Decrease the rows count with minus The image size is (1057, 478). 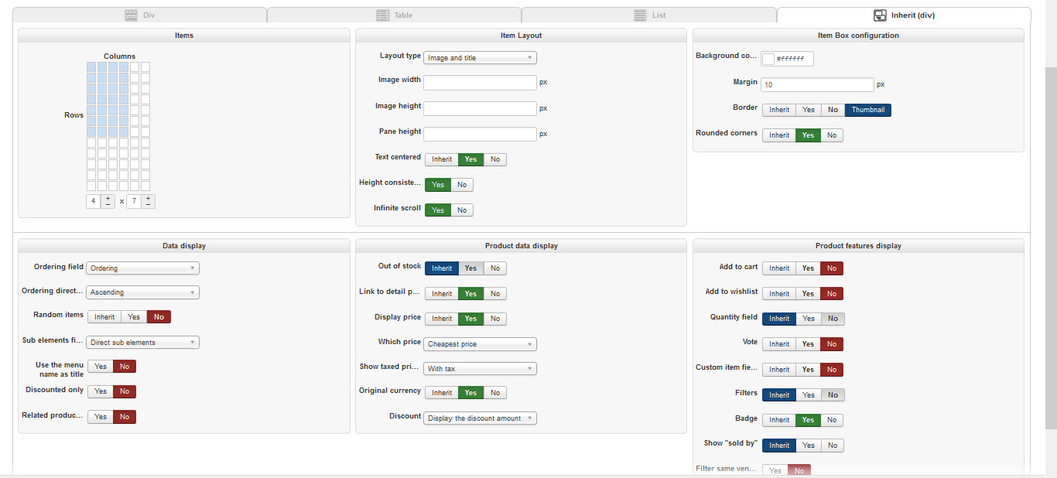click(x=148, y=205)
